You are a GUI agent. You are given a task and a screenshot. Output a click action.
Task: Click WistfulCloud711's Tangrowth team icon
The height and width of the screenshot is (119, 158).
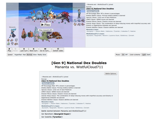[79, 21]
